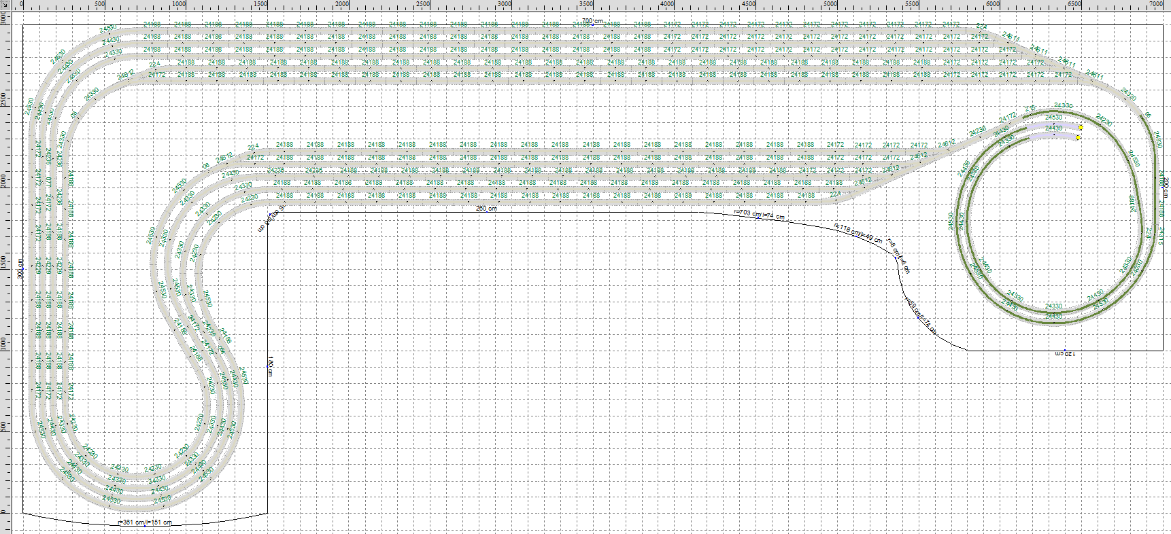The width and height of the screenshot is (1171, 534).
Task: Select the 'r=703 cm/l=74 cm' arc label
Action: pos(759,215)
